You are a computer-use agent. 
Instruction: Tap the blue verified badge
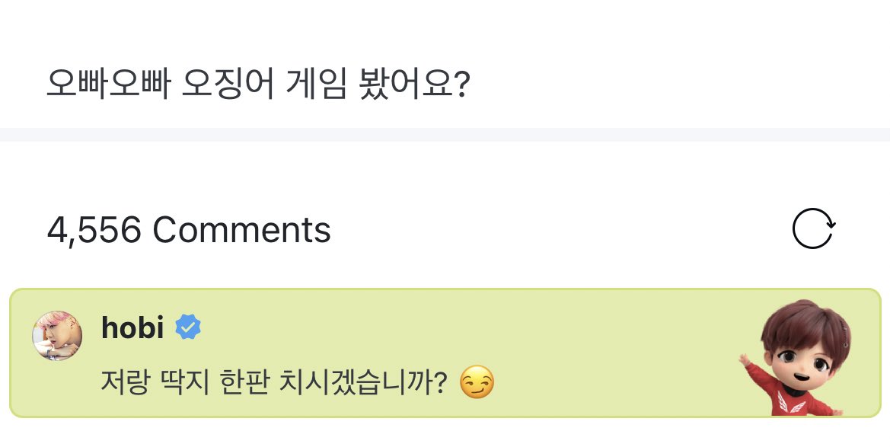(188, 328)
